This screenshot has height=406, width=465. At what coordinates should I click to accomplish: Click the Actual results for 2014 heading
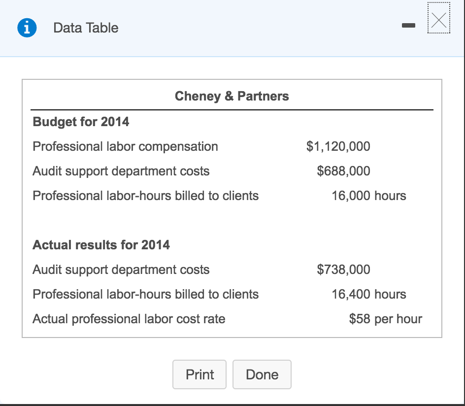(101, 245)
